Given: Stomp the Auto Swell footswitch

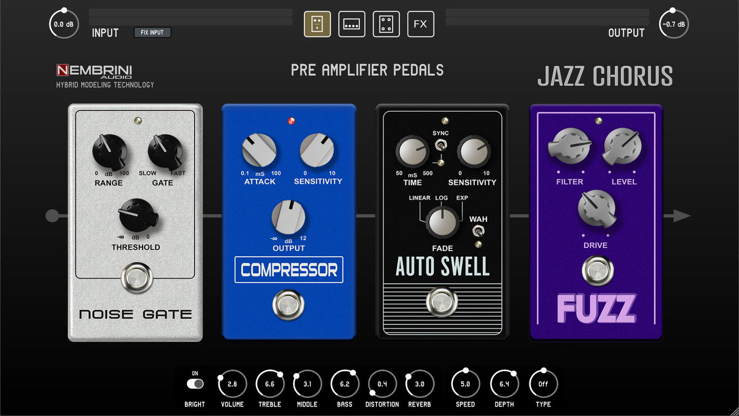Looking at the screenshot, I should 442,302.
